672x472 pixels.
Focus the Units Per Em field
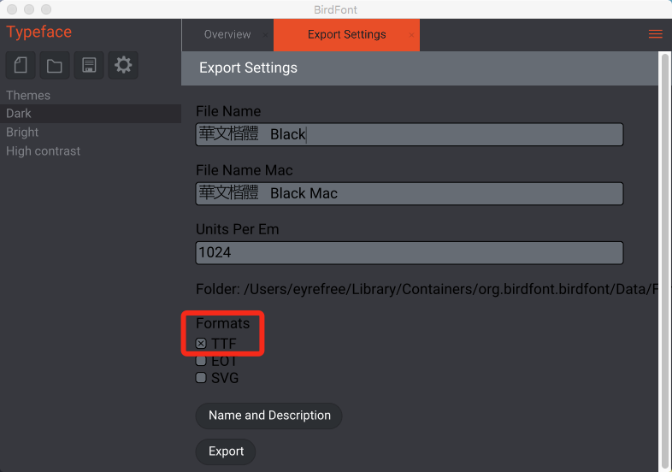[x=409, y=253]
